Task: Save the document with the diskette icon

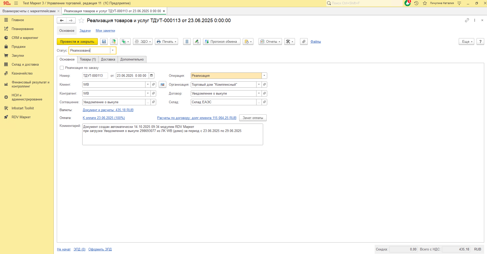Action: click(x=104, y=41)
